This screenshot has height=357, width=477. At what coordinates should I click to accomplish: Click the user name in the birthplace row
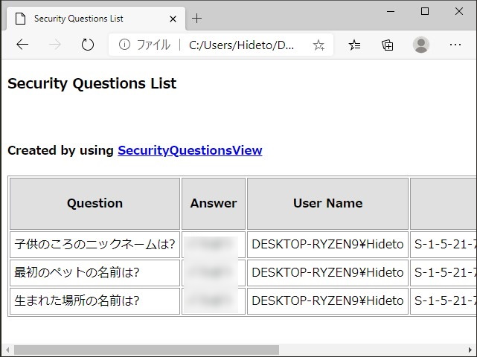click(327, 300)
